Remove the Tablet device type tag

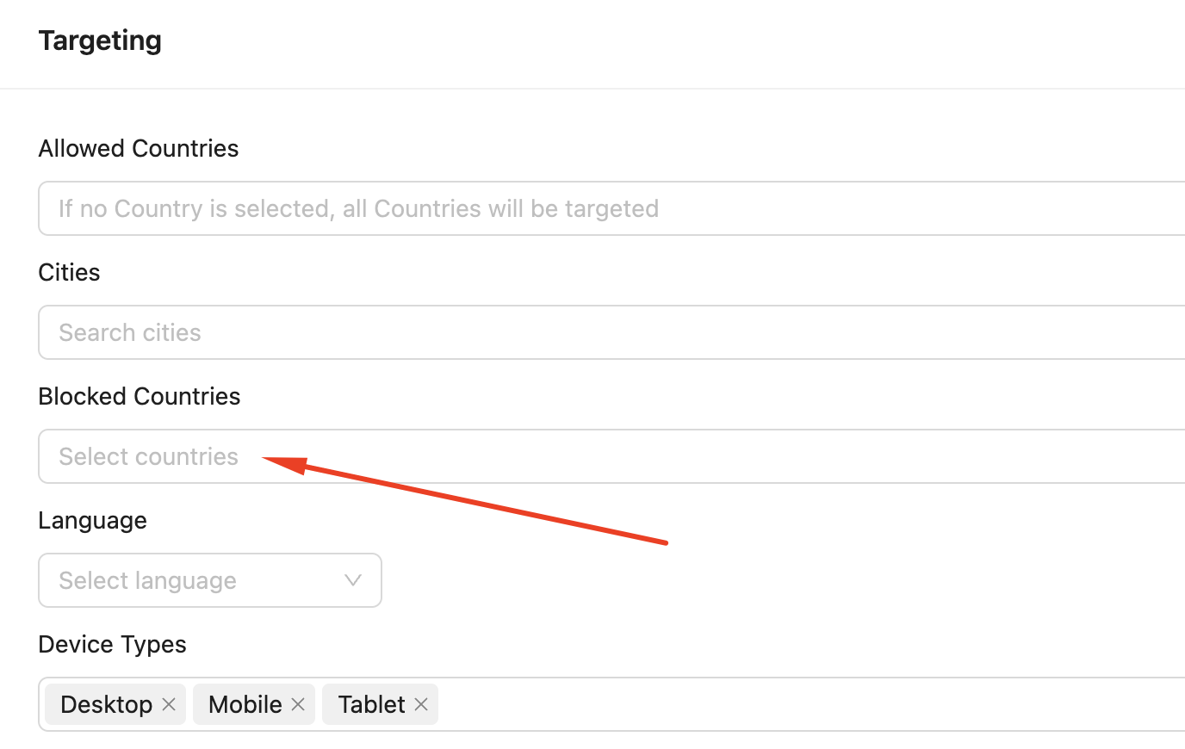pyautogui.click(x=421, y=704)
